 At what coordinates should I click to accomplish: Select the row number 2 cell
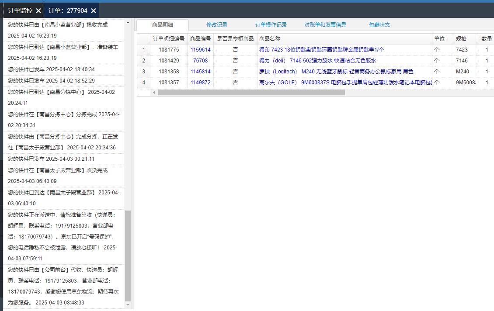[x=144, y=61]
